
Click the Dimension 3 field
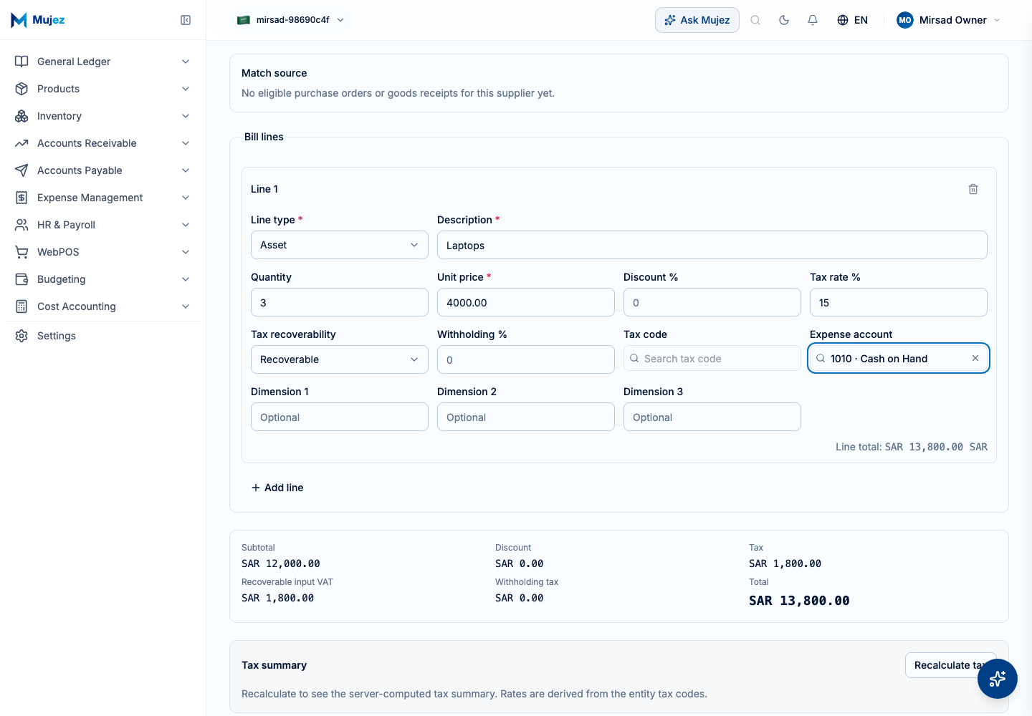tap(712, 417)
